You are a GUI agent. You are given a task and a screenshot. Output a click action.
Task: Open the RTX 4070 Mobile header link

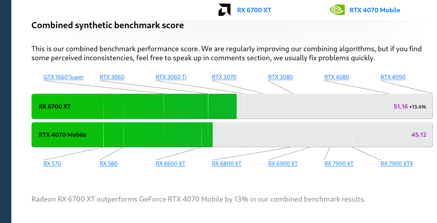375,10
